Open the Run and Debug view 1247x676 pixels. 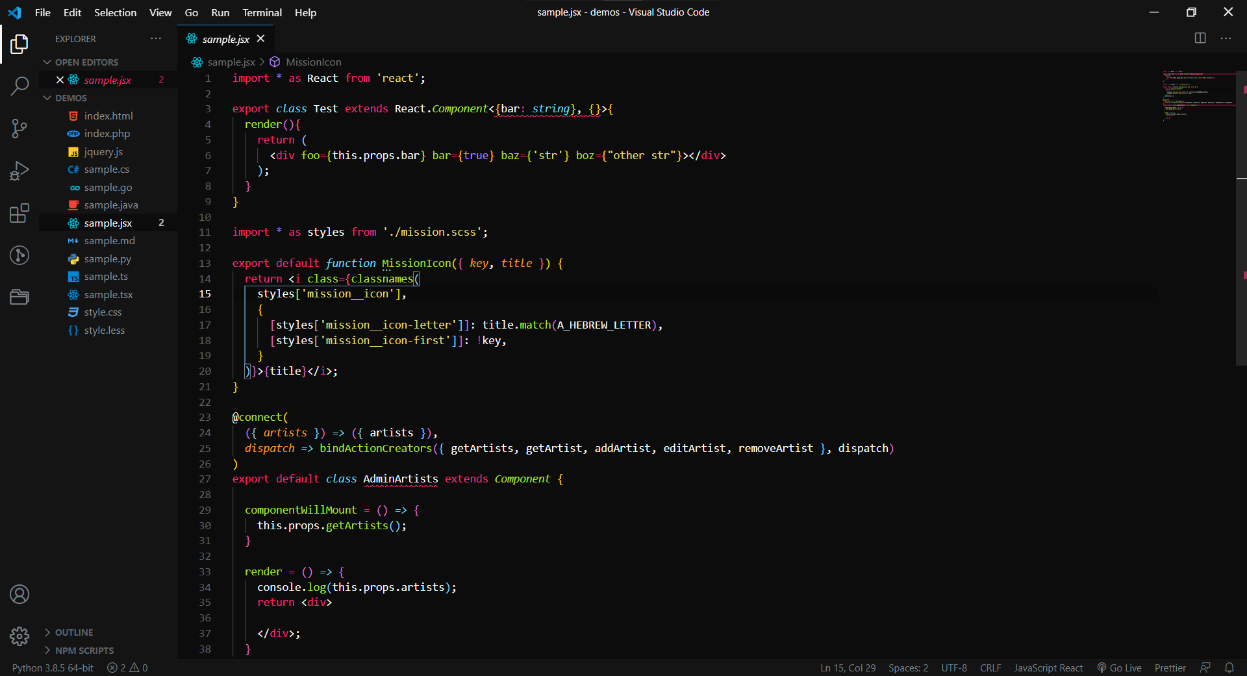19,171
